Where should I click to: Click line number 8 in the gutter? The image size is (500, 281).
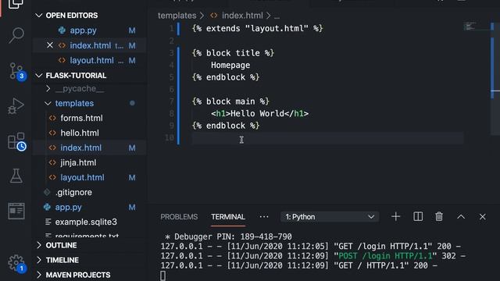coord(172,113)
